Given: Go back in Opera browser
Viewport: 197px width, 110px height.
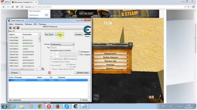Looking at the screenshot, I should [3, 7].
